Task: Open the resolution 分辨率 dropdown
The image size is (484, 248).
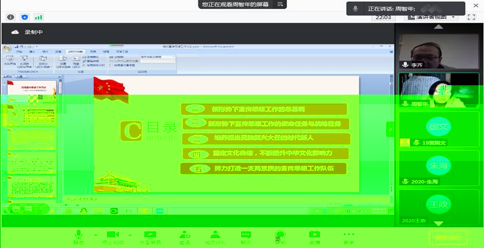Action: tap(157, 57)
